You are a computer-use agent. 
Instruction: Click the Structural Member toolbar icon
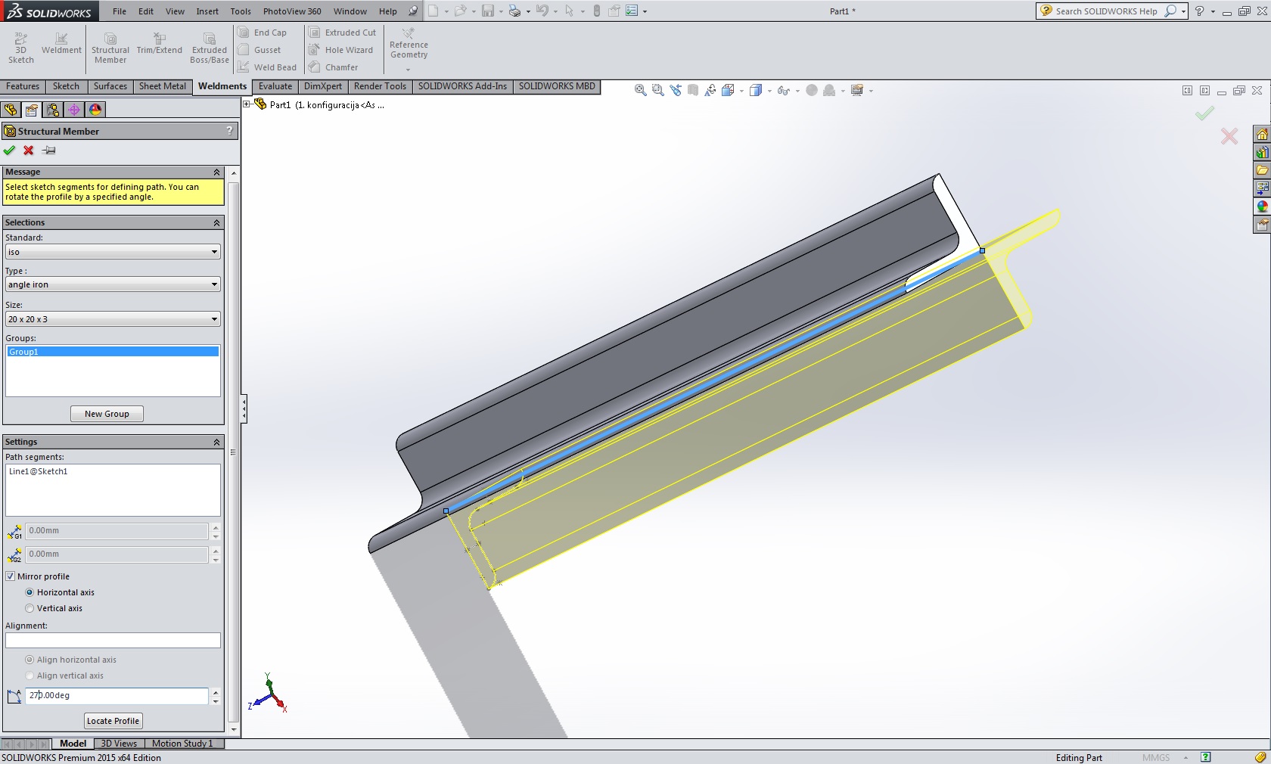click(x=110, y=48)
